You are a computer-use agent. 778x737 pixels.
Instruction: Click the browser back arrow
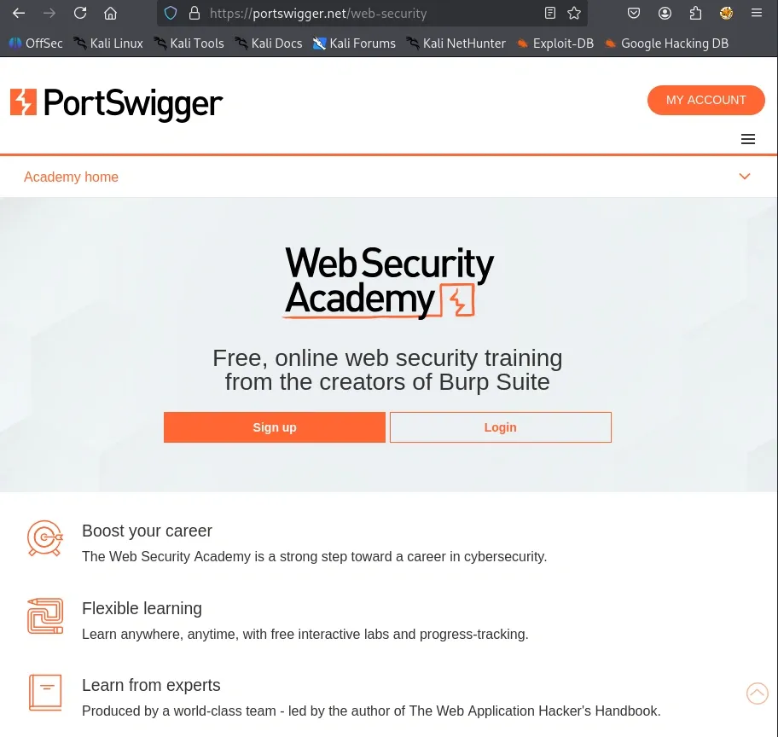point(19,14)
